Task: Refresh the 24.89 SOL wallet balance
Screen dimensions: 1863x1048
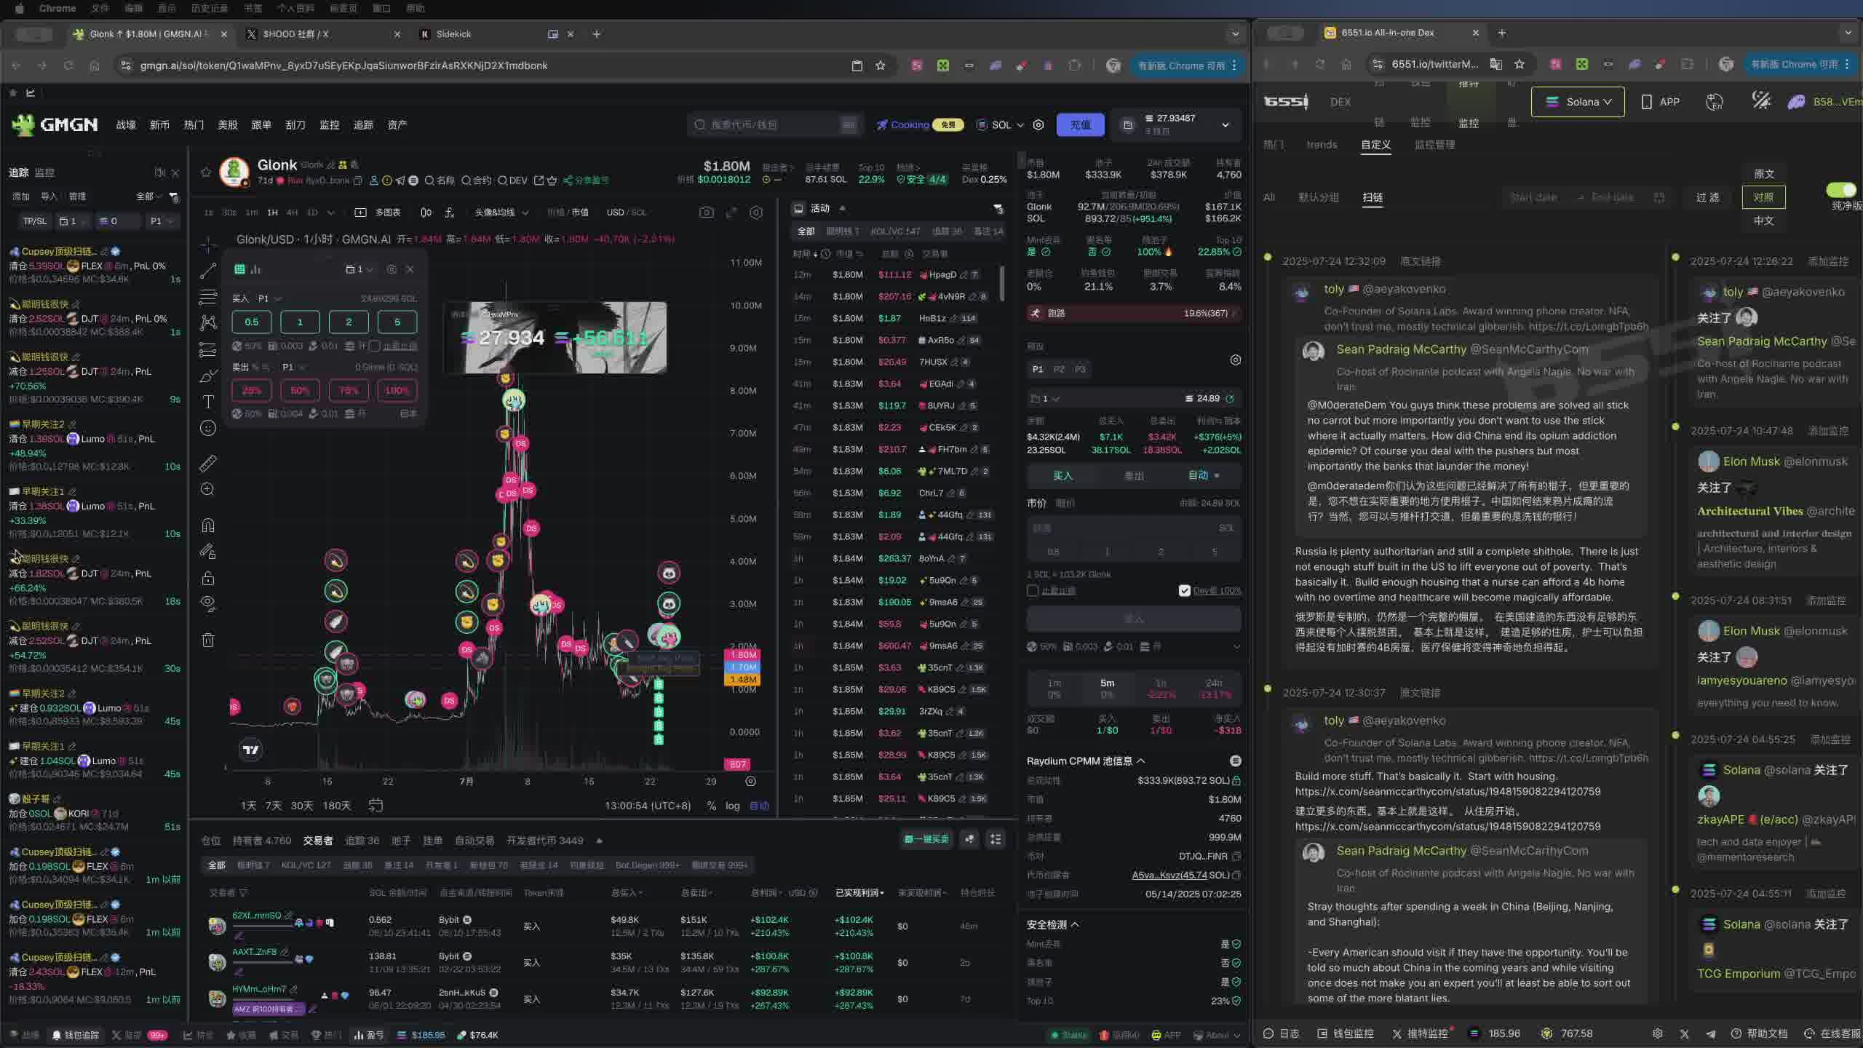Action: (1230, 399)
